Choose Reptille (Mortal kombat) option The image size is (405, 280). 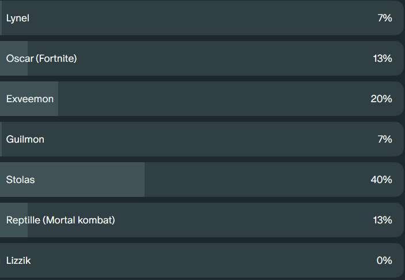202,220
